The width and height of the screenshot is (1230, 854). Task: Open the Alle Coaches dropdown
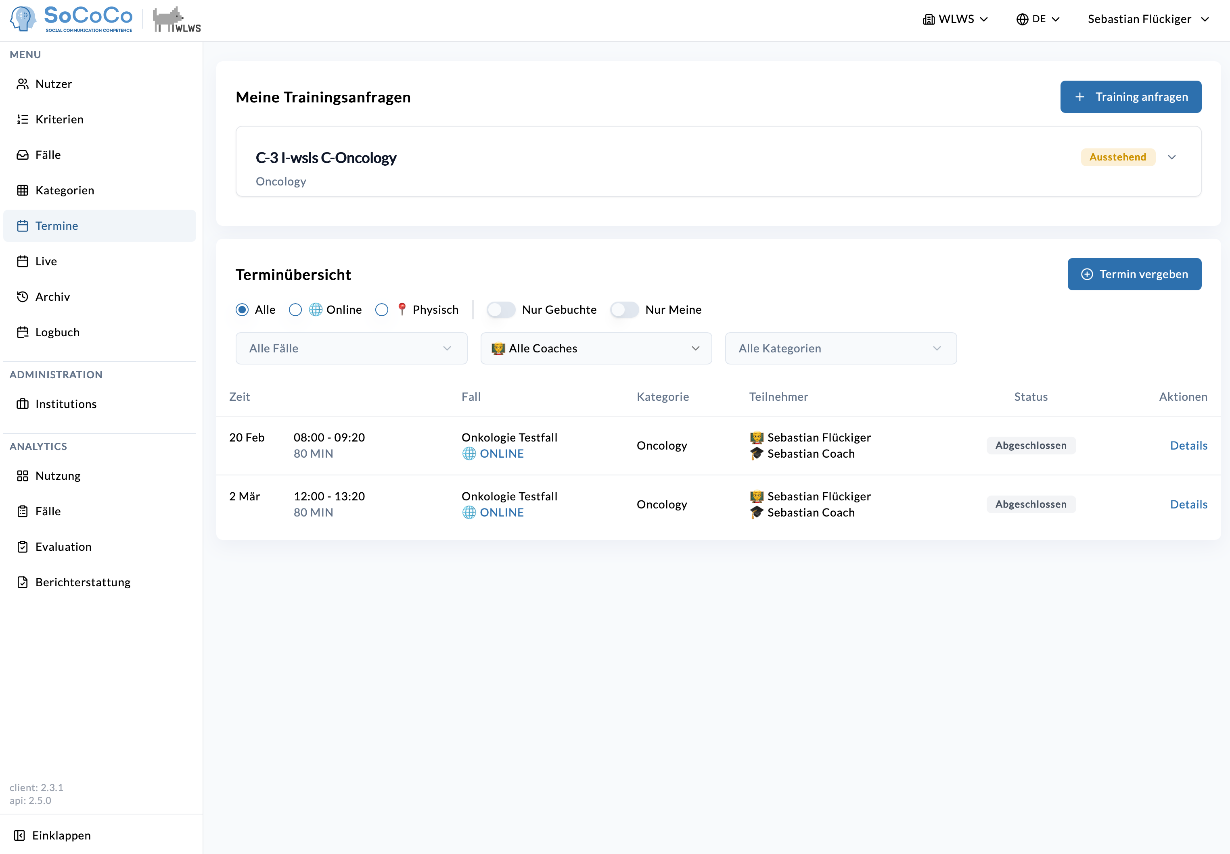[x=596, y=348]
